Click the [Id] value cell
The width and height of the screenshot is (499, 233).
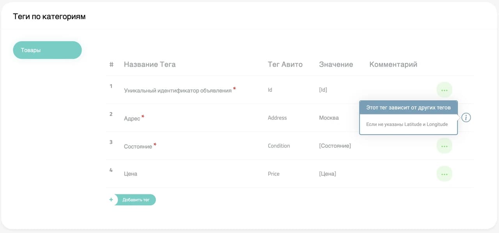[x=323, y=90]
